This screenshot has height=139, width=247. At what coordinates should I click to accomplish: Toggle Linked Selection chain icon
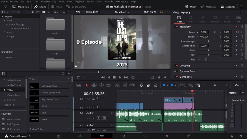tap(148, 85)
